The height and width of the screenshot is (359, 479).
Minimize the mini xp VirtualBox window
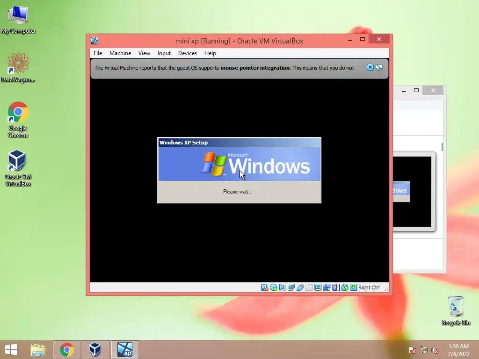pyautogui.click(x=350, y=39)
